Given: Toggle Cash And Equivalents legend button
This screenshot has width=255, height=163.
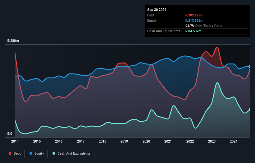Looking at the screenshot, I should point(71,154).
